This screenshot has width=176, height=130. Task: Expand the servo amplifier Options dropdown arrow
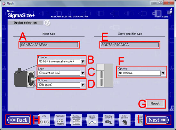point(163,73)
